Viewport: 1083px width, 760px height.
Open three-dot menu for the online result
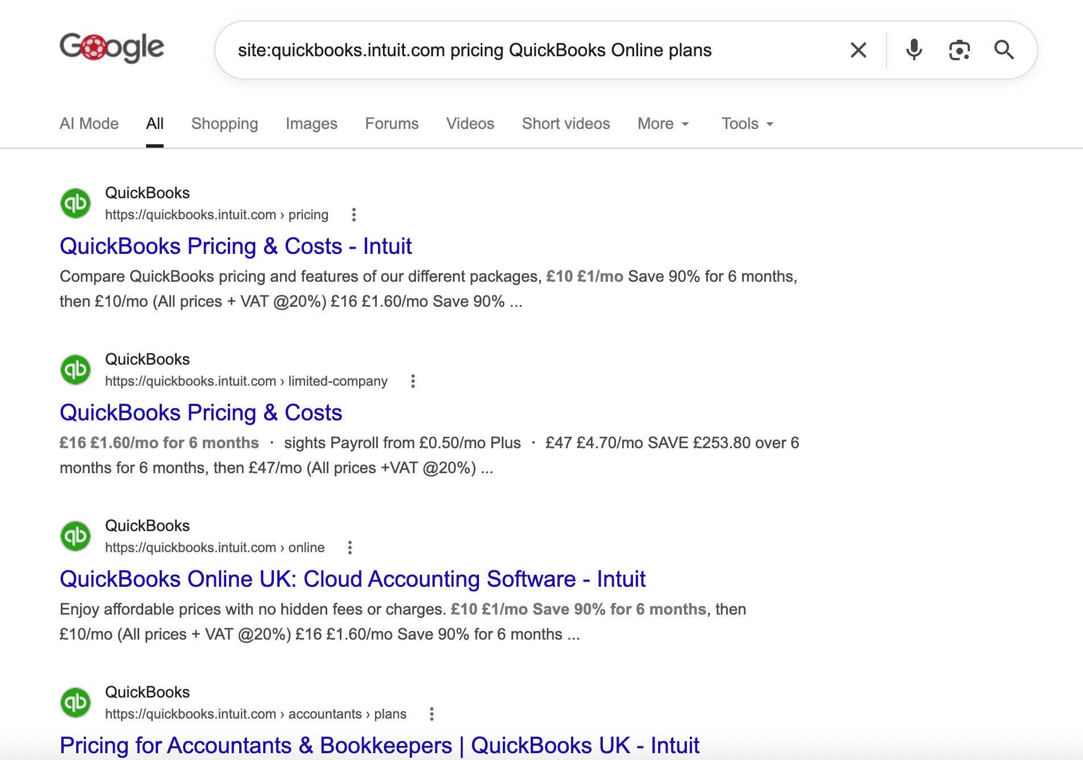click(x=350, y=548)
